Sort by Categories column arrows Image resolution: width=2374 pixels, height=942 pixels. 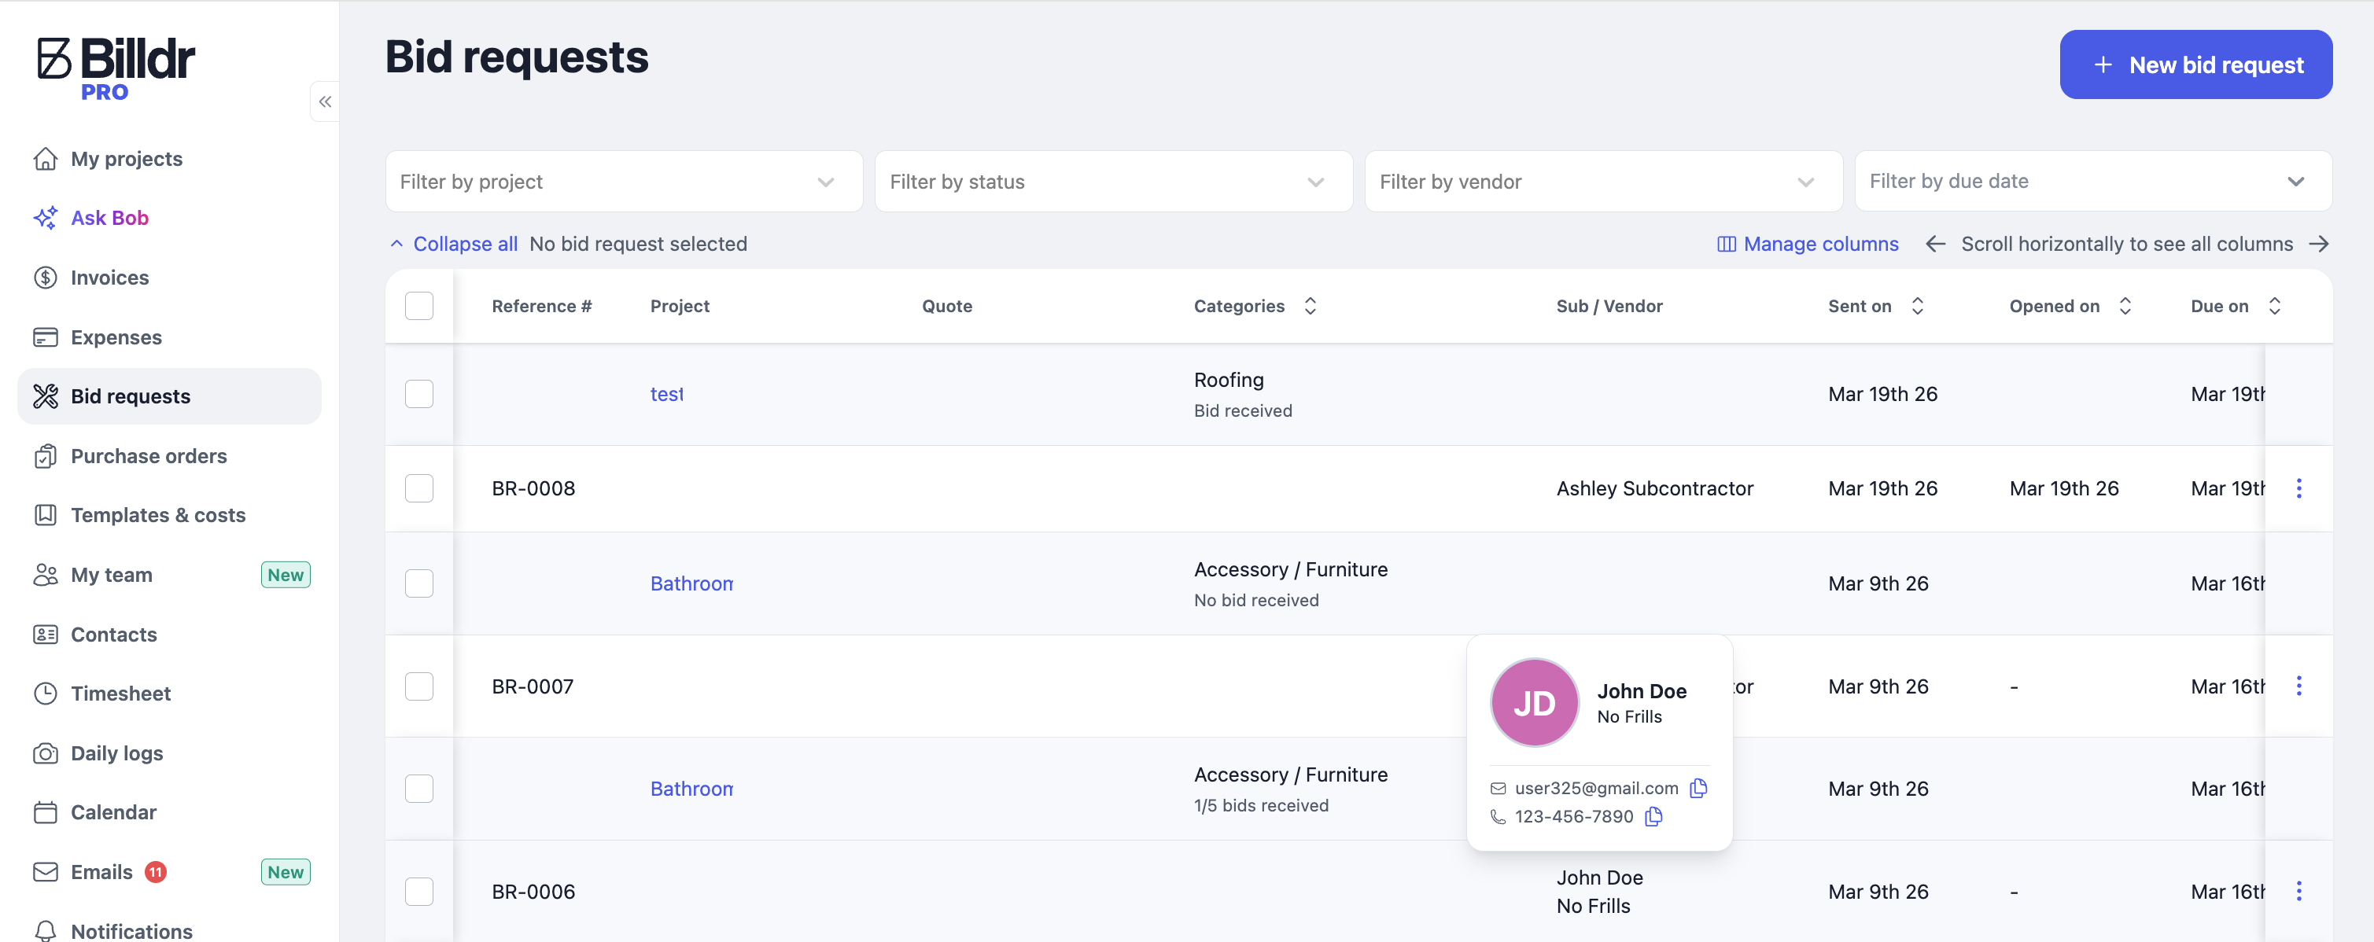[1310, 306]
